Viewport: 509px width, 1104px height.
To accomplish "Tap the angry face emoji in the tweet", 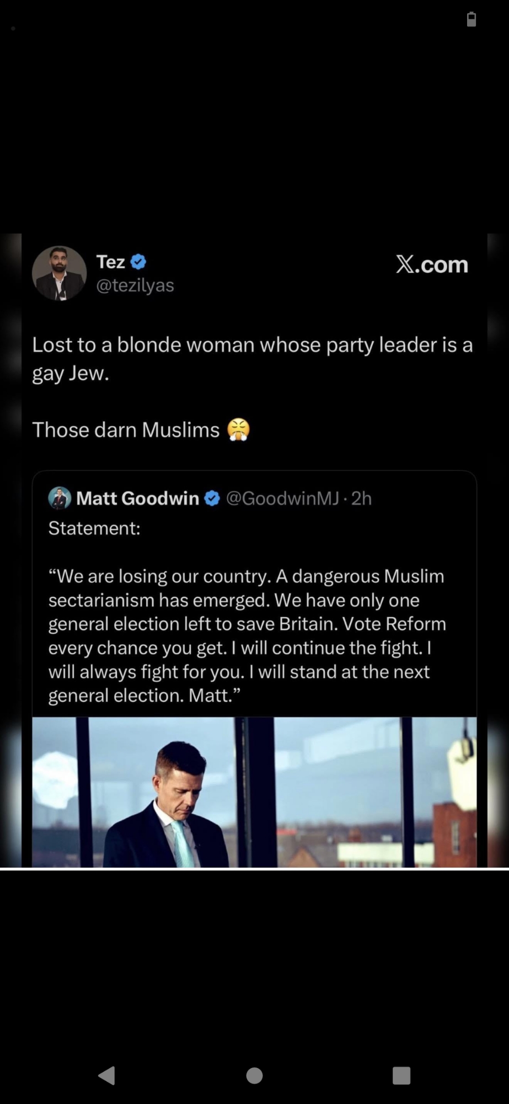I will click(x=239, y=430).
